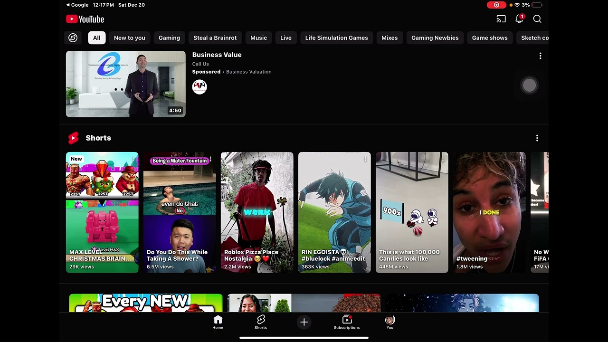This screenshot has height=342, width=608.
Task: Select the Live filter chip
Action: tap(286, 38)
